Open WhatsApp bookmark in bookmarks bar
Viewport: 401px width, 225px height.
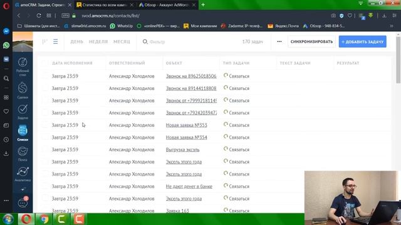(x=122, y=26)
